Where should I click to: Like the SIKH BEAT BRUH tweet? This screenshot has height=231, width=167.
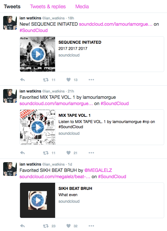pyautogui.click(x=69, y=226)
